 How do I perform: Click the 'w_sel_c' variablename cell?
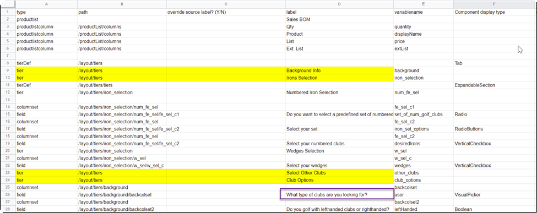point(424,158)
